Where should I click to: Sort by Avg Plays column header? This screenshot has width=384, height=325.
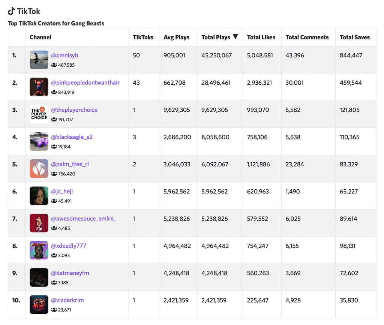click(176, 37)
